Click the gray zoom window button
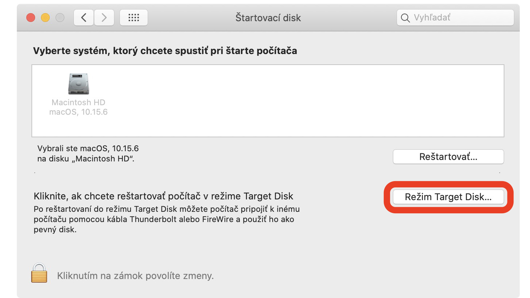The image size is (530, 298). [x=60, y=18]
